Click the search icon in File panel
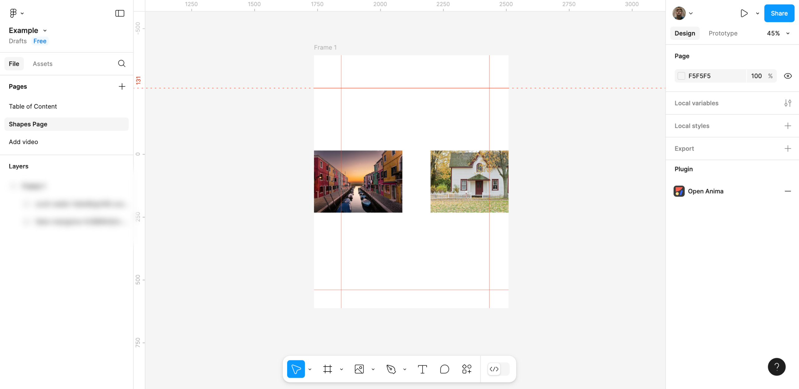 (122, 64)
